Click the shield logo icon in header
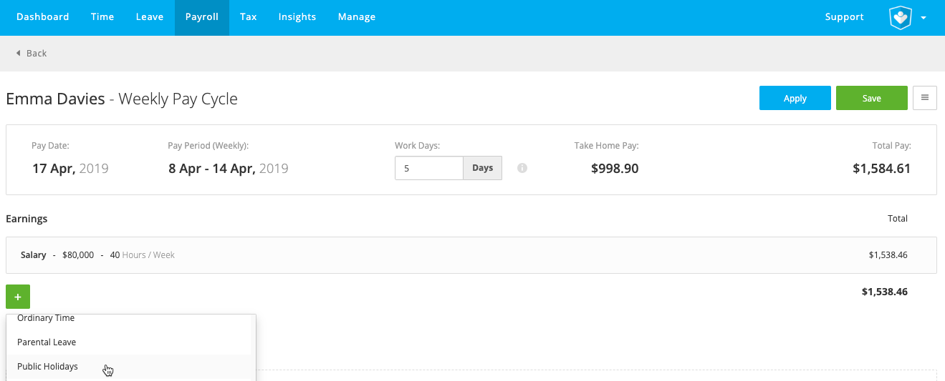The image size is (945, 381). coord(900,18)
